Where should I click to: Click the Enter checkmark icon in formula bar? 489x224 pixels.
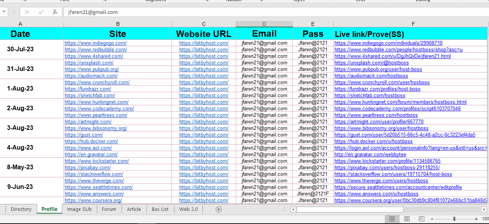[41, 12]
